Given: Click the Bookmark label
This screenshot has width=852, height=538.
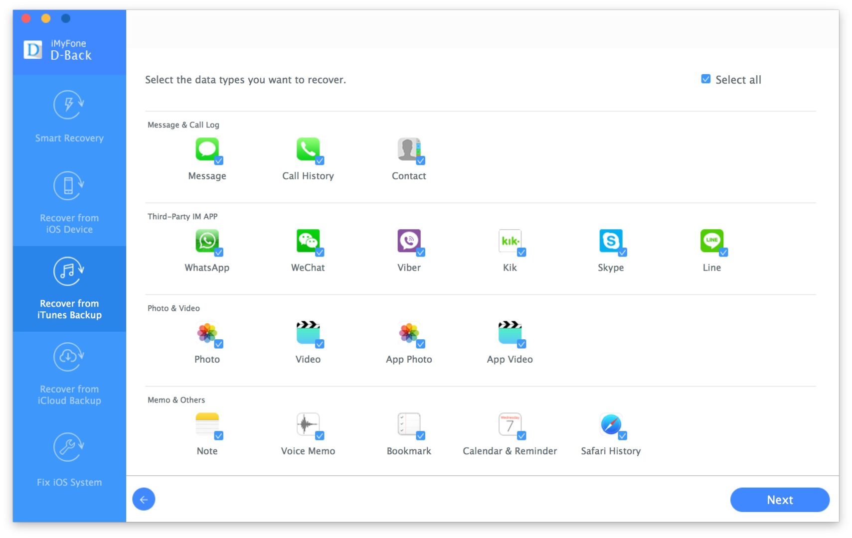Looking at the screenshot, I should pos(409,451).
